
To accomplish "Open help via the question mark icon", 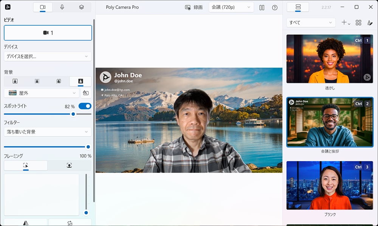I will (x=275, y=8).
